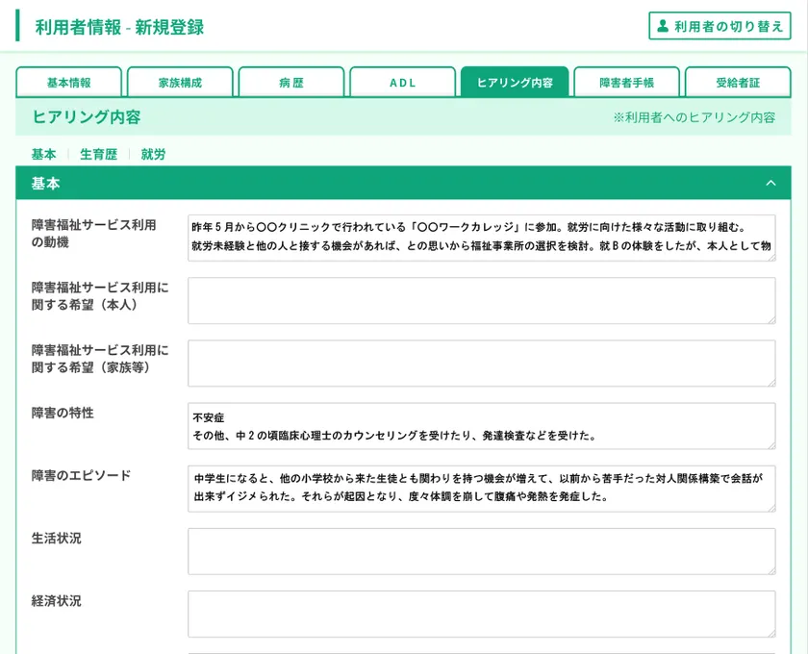Click the 障害のエピソード text area

point(481,489)
